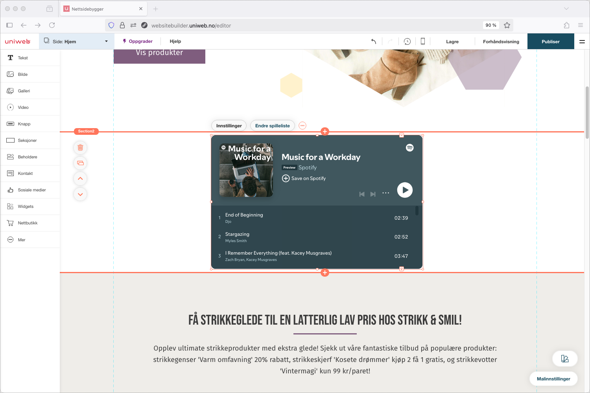Select the Knapp element

pyautogui.click(x=30, y=124)
